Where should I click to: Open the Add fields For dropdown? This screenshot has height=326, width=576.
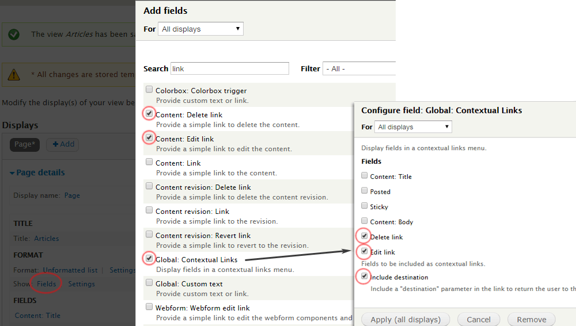point(200,29)
